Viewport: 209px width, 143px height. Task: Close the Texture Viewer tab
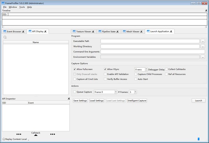[93, 32]
